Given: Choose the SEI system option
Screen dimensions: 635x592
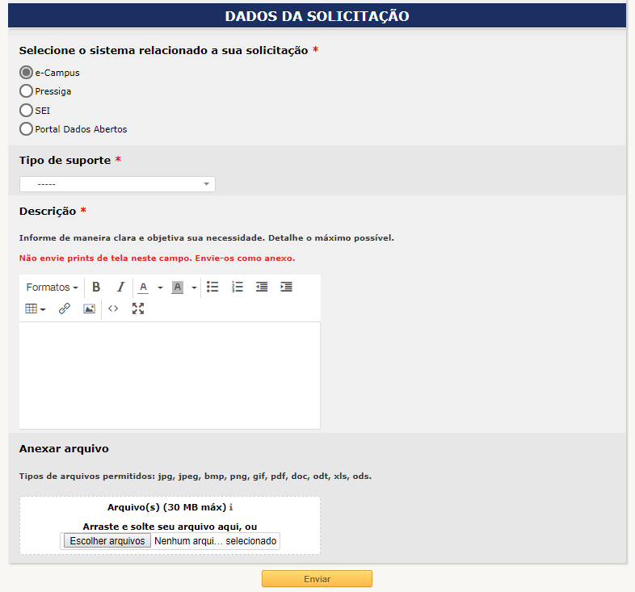Looking at the screenshot, I should tap(27, 110).
